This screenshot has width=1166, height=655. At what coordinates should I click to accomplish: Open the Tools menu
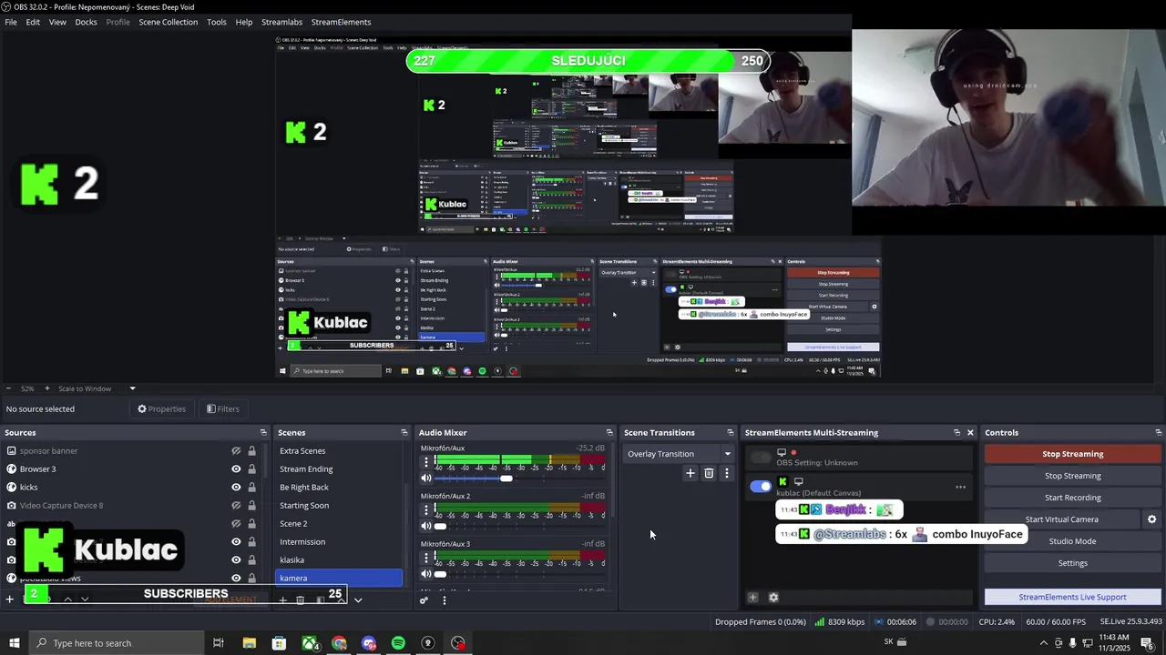[x=217, y=22]
